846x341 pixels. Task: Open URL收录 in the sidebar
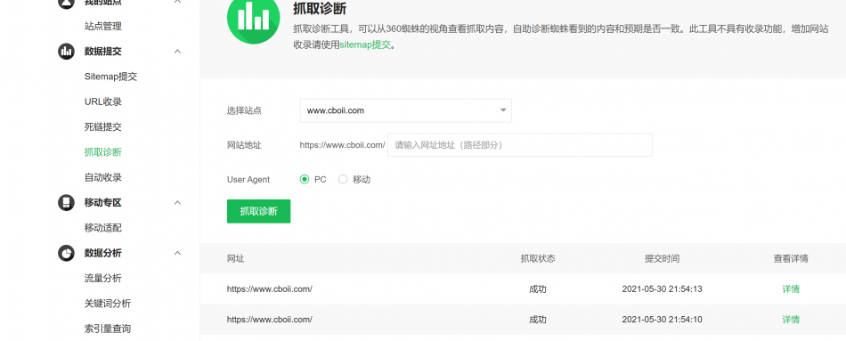coord(103,102)
